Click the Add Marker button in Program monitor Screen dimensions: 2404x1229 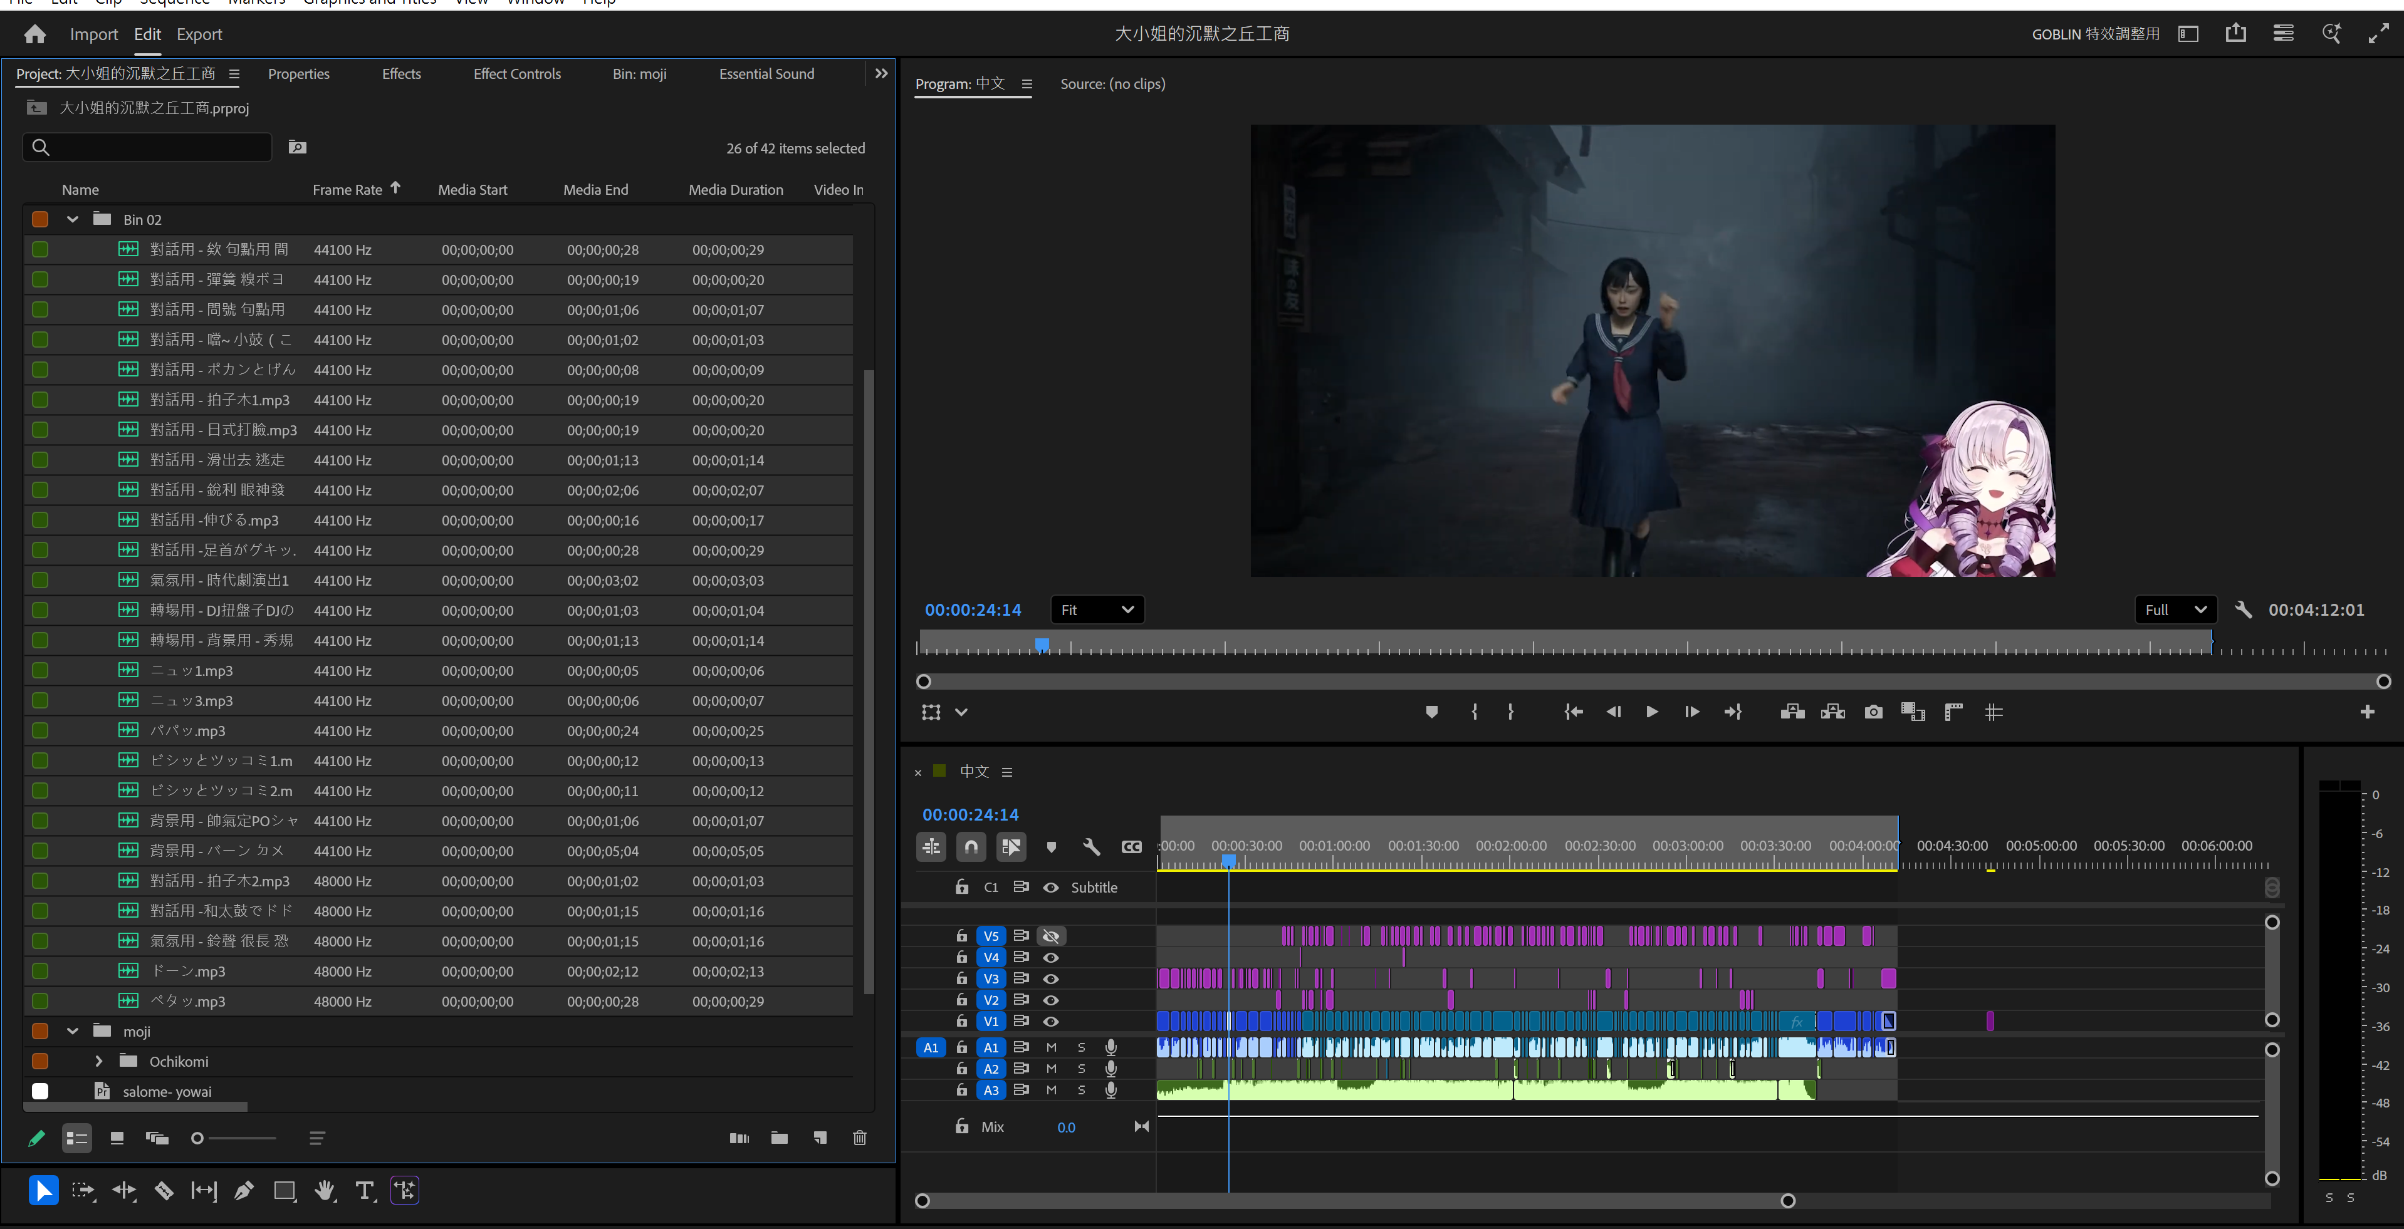pyautogui.click(x=1431, y=712)
